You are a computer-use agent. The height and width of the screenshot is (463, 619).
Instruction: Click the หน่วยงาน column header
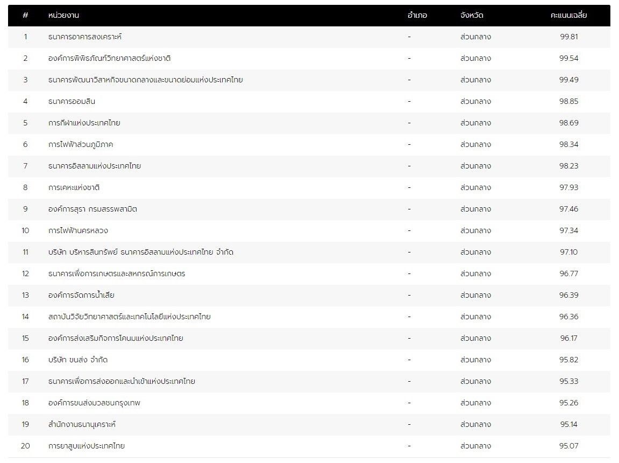63,16
